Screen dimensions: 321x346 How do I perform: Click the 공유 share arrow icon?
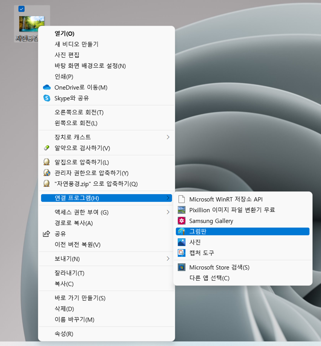pos(46,234)
